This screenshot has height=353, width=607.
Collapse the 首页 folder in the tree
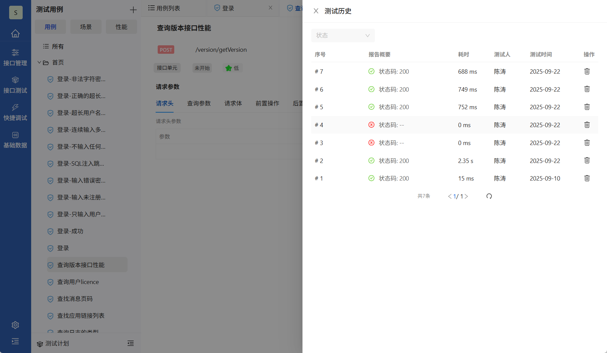[39, 62]
